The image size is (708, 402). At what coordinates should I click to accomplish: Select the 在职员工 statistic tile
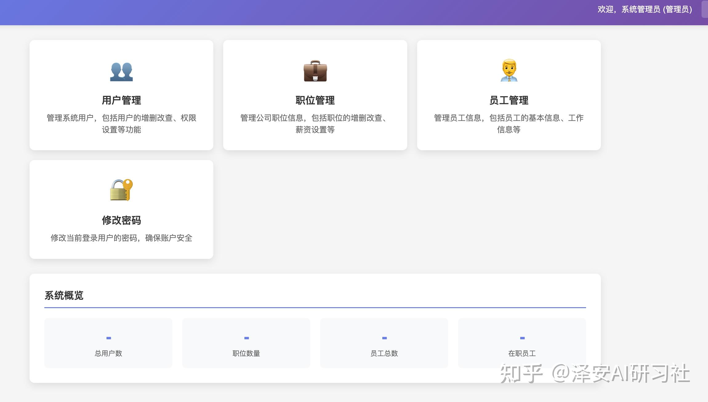pyautogui.click(x=522, y=343)
